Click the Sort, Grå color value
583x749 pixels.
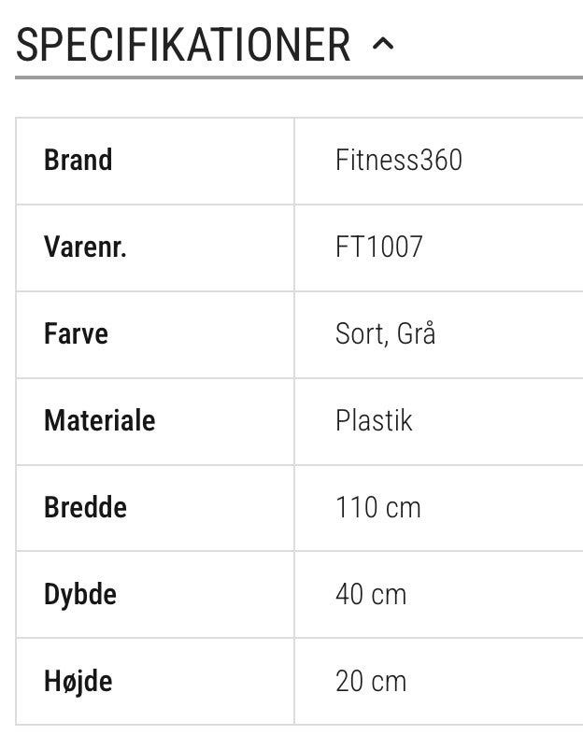tap(385, 334)
